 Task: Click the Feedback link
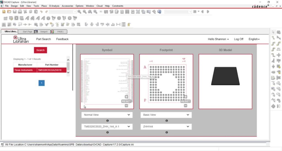tap(62, 39)
